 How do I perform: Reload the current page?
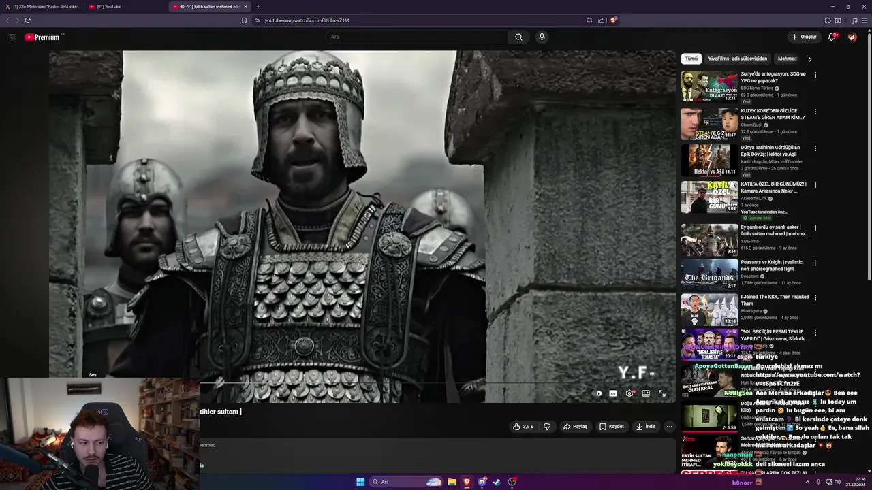pos(28,20)
